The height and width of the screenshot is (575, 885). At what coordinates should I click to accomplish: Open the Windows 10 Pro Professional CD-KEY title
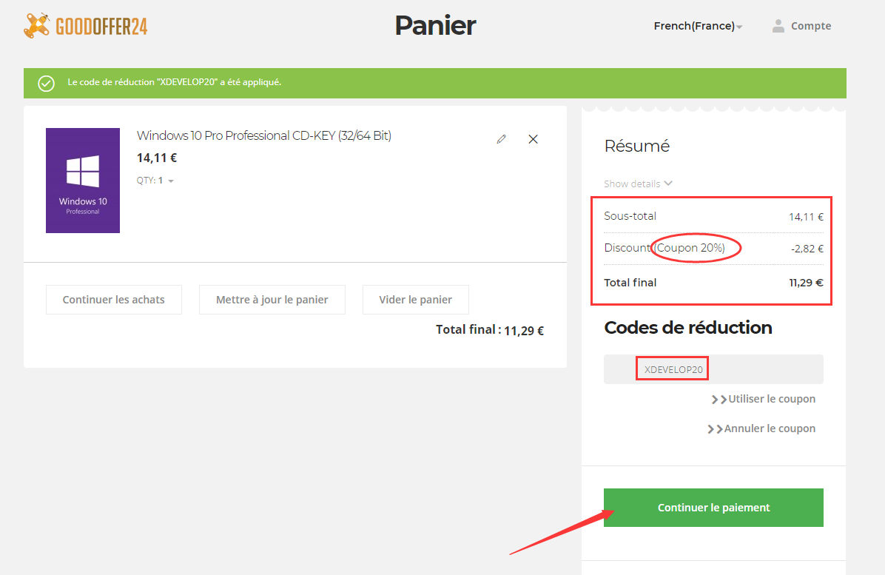264,135
